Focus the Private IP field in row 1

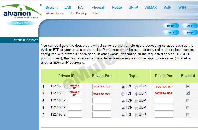pos(75,86)
